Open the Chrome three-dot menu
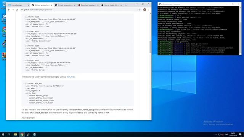 click(149, 10)
